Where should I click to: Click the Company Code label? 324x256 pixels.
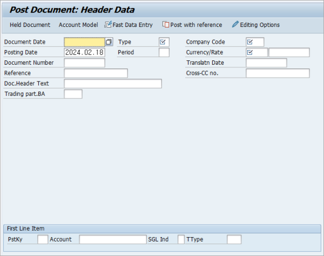click(x=205, y=42)
